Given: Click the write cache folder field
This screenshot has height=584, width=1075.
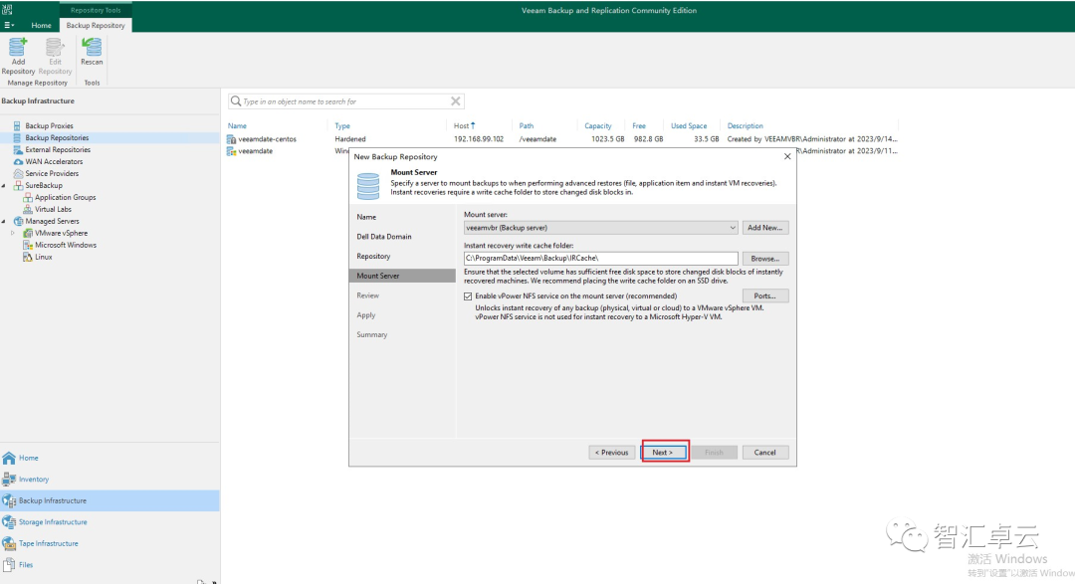Looking at the screenshot, I should pyautogui.click(x=600, y=259).
